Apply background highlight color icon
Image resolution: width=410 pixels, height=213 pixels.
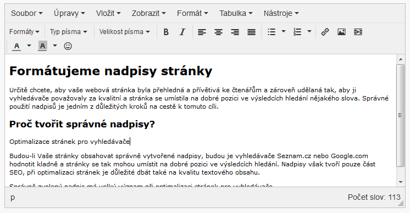(x=42, y=46)
